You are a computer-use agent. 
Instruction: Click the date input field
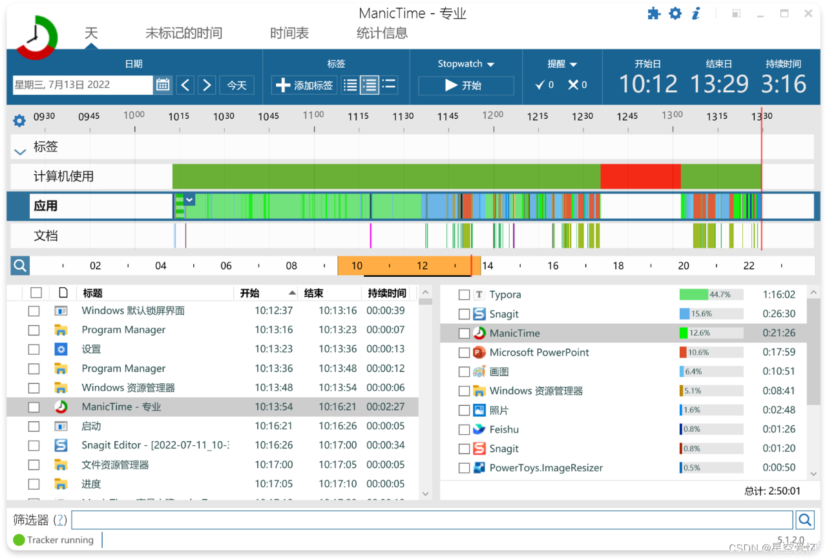(82, 85)
